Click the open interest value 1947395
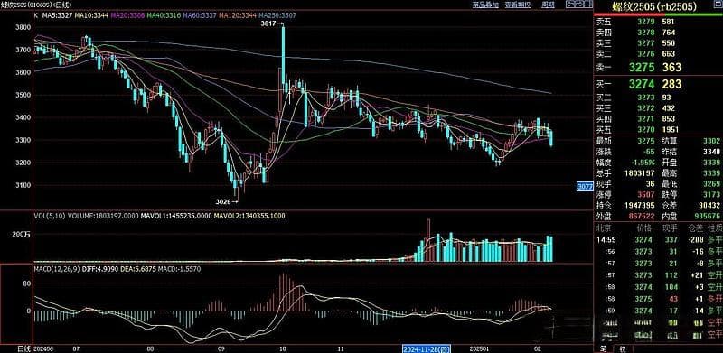Screen dimensions: 723x353 pos(639,205)
